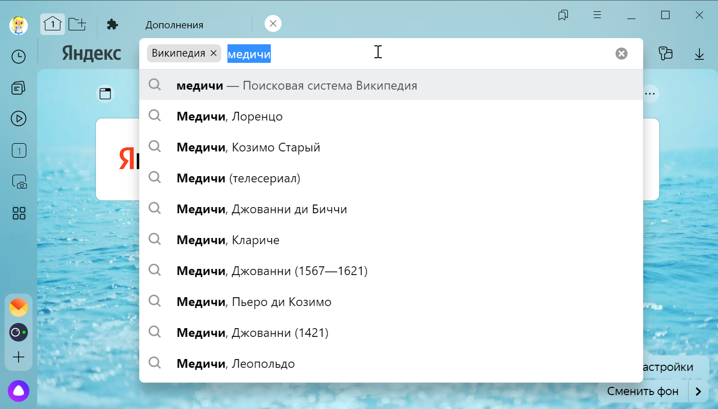This screenshot has height=409, width=718.
Task: Select suggestion Медичи, Лоренцо
Action: click(x=230, y=116)
